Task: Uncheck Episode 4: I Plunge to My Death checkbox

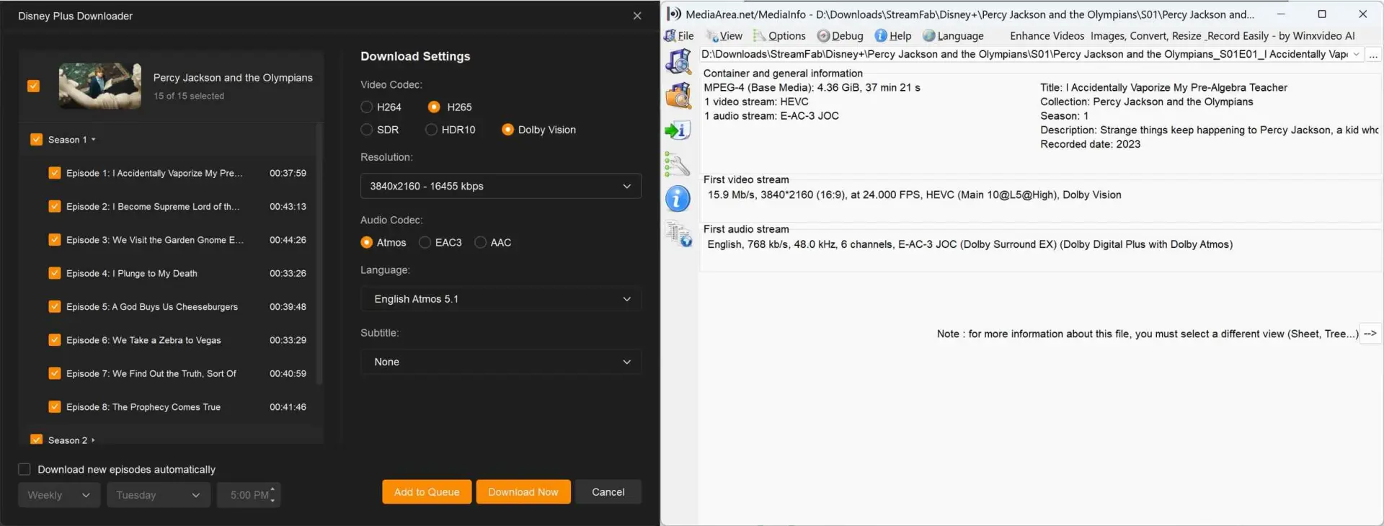Action: coord(54,273)
